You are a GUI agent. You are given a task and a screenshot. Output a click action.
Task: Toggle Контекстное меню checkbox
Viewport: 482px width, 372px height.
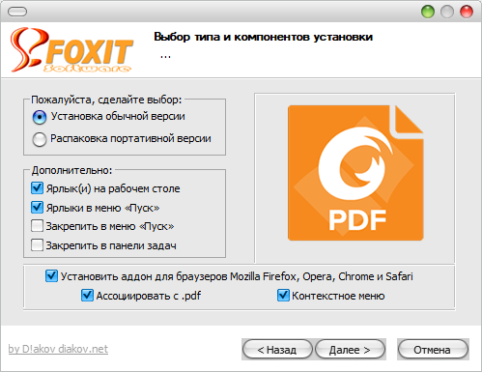[x=283, y=295]
